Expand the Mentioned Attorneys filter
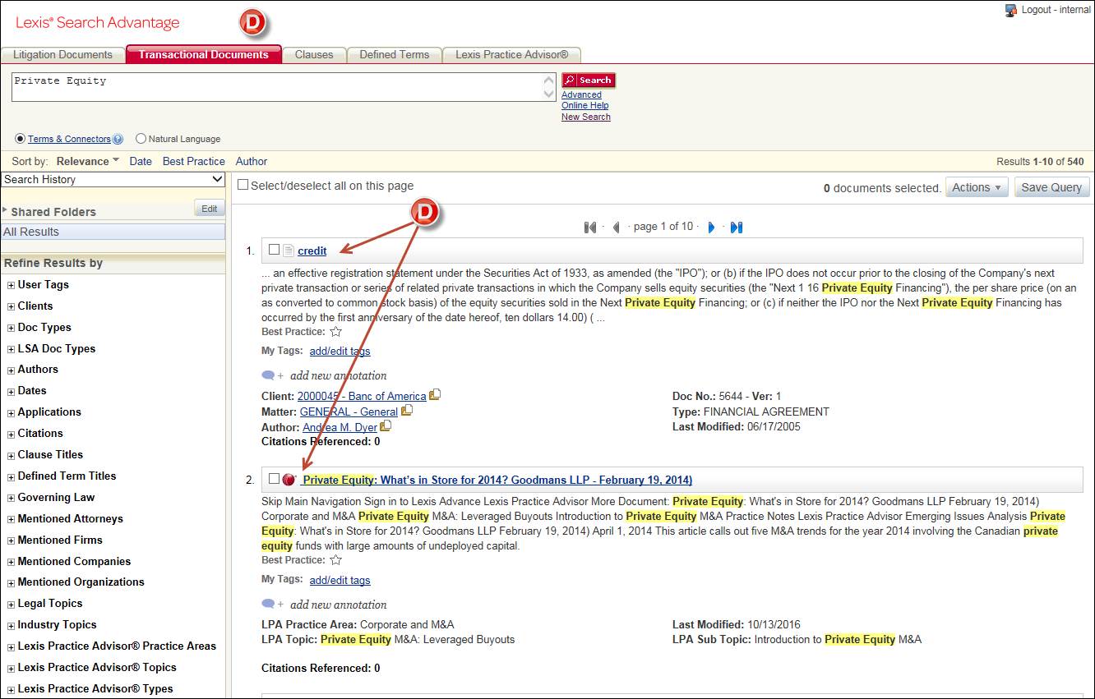This screenshot has width=1095, height=699. (x=11, y=519)
